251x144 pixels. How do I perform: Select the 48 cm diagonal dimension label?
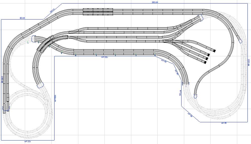point(52,10)
